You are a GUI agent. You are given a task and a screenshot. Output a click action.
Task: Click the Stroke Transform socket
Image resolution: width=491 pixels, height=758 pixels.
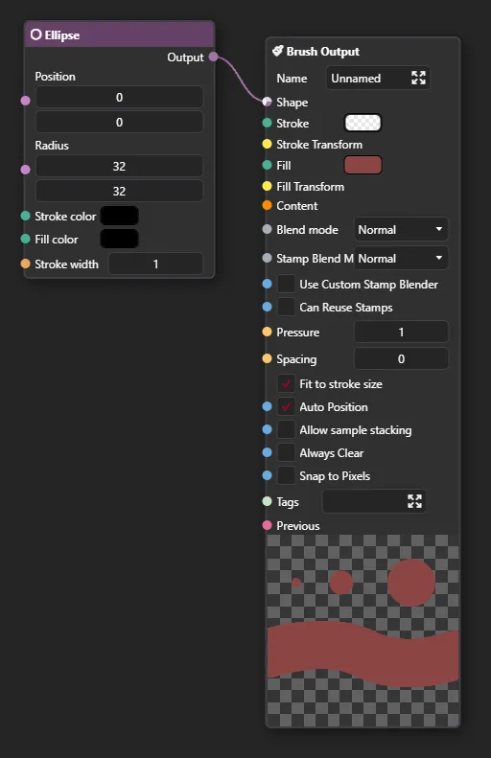[x=267, y=144]
